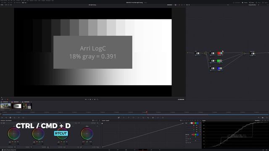The height and width of the screenshot is (151, 269).
Task: Select the red channel node in the node graph
Action: pos(219,53)
